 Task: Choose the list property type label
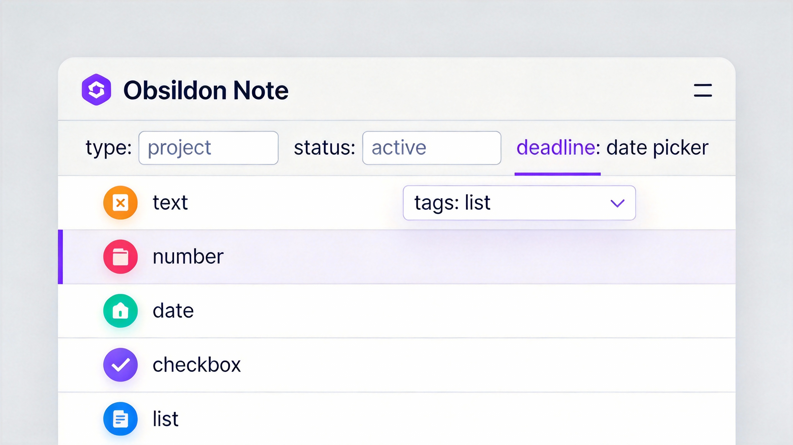(x=166, y=419)
